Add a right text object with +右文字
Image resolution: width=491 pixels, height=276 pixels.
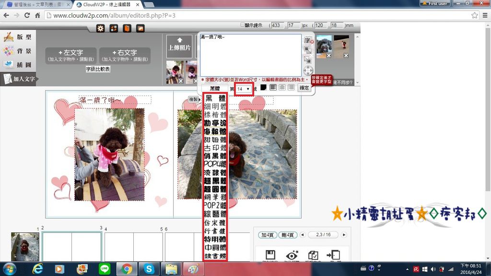[125, 56]
